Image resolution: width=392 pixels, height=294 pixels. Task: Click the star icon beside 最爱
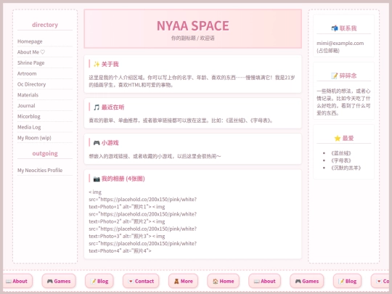point(338,138)
